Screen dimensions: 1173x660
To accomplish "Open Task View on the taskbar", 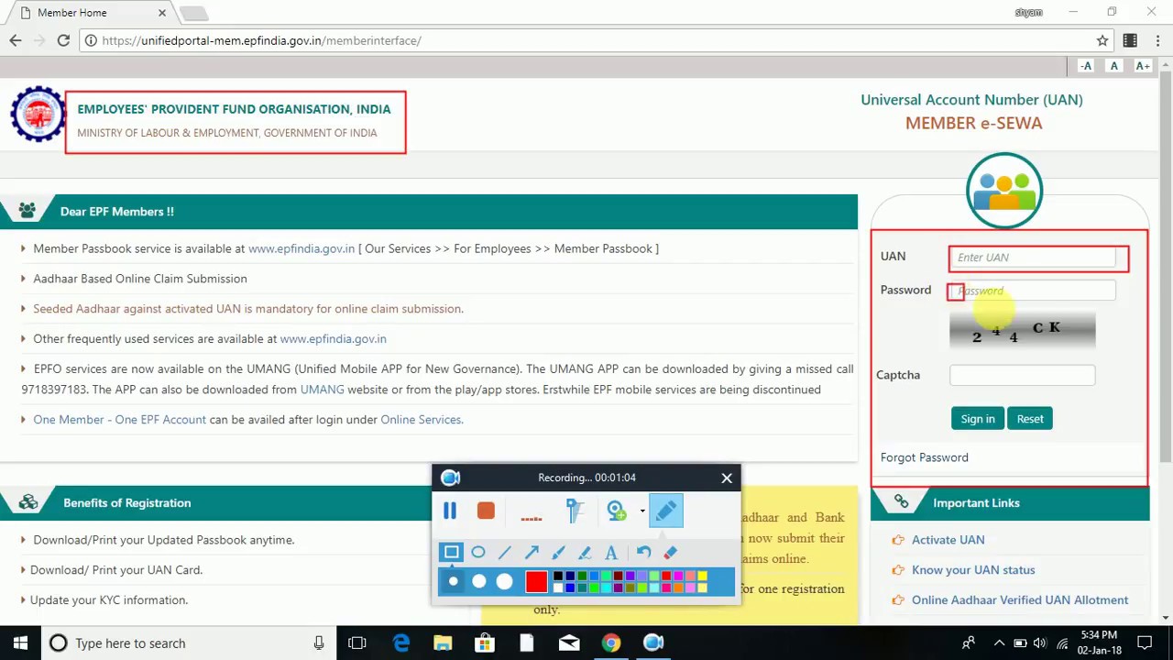I will [x=357, y=643].
